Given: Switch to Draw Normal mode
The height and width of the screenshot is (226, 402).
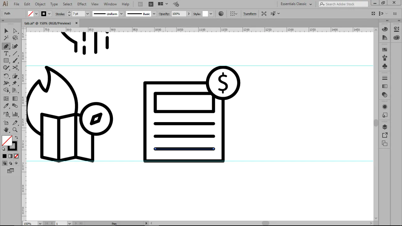Looking at the screenshot, I should coord(5,163).
